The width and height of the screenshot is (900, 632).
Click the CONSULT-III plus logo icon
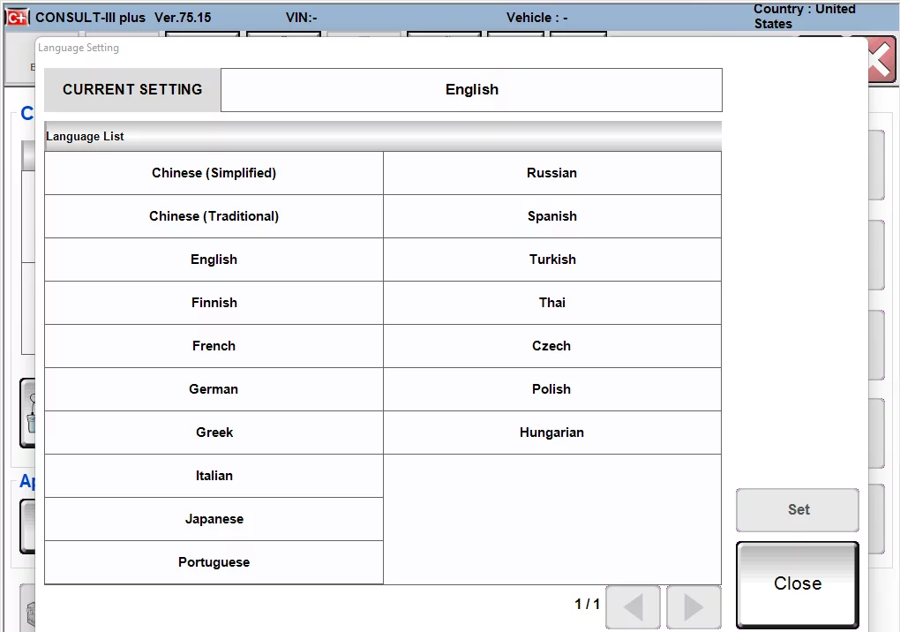(18, 16)
